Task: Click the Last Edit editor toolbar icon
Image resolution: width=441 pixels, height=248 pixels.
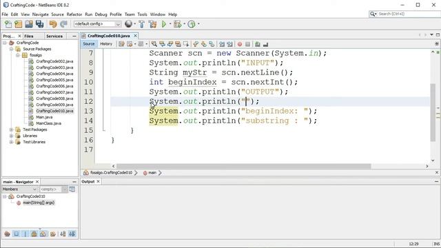Action: [121, 44]
